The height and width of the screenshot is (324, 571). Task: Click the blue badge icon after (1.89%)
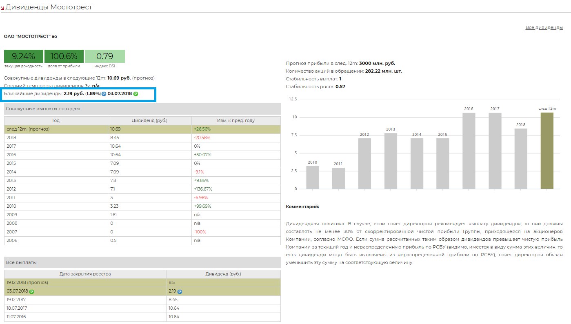104,94
